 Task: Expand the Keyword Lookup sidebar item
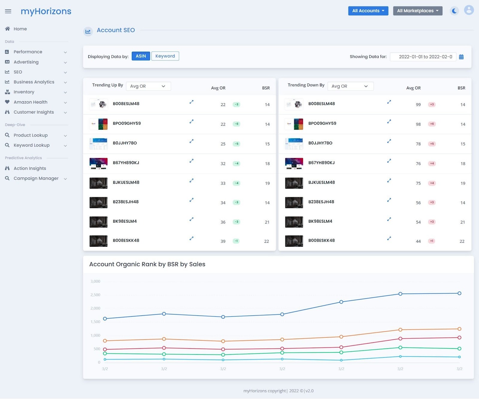point(36,145)
